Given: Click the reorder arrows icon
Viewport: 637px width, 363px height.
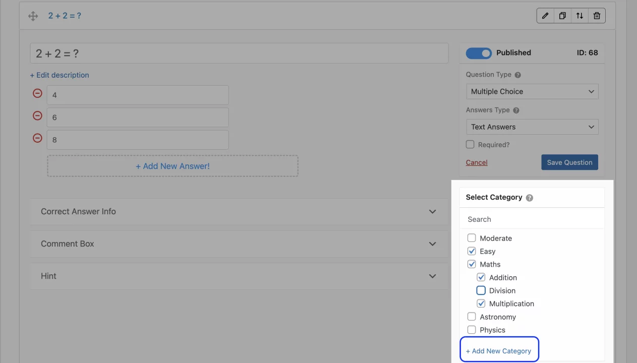Looking at the screenshot, I should [580, 16].
